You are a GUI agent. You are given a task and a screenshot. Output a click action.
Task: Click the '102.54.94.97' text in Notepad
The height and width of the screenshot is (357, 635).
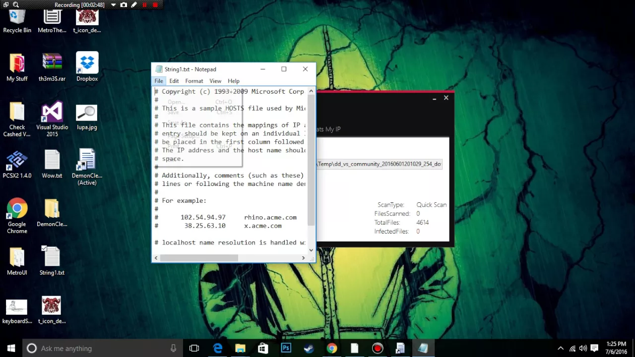coord(203,217)
